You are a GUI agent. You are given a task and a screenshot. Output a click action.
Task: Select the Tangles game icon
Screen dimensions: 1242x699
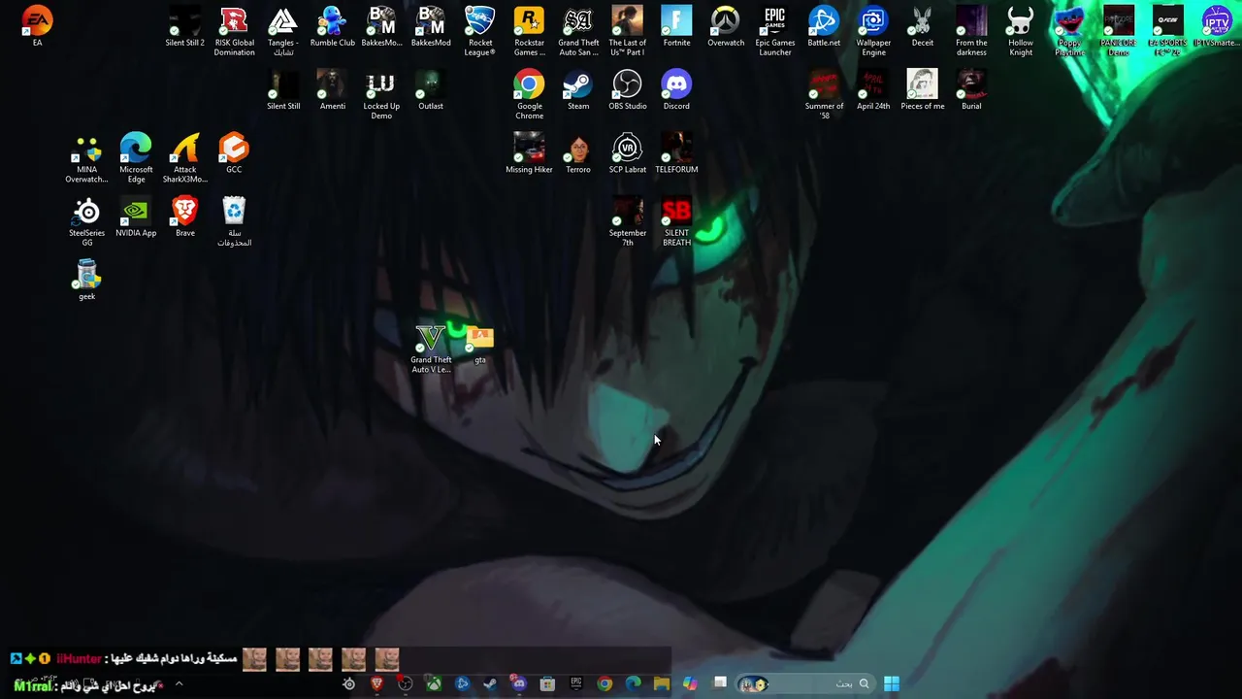click(x=282, y=31)
